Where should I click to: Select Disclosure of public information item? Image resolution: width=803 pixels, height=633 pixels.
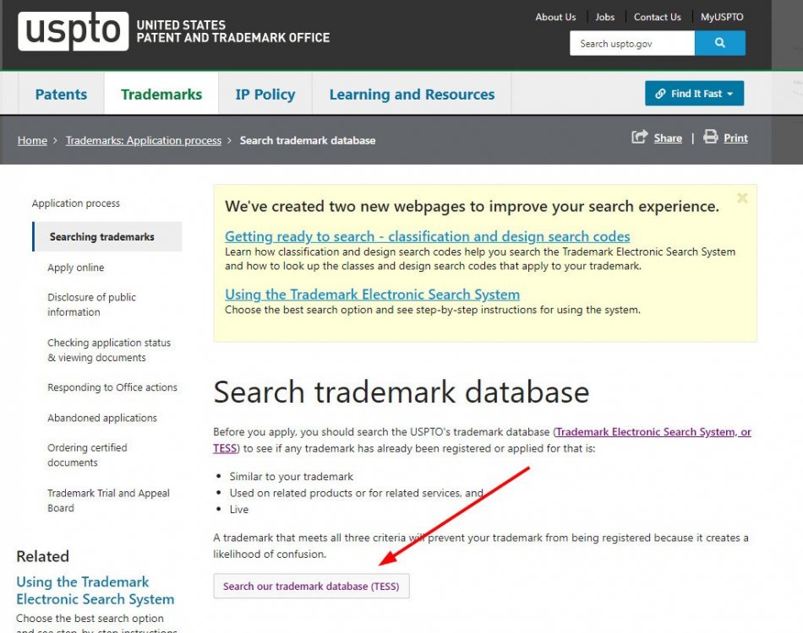pos(91,304)
